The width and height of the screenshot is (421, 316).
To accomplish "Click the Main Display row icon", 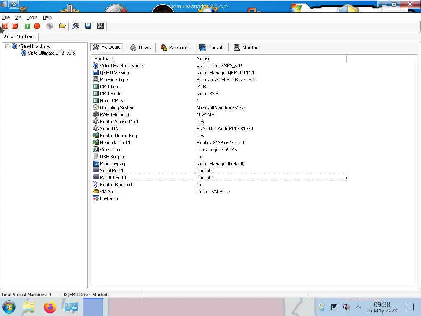I will click(x=95, y=163).
